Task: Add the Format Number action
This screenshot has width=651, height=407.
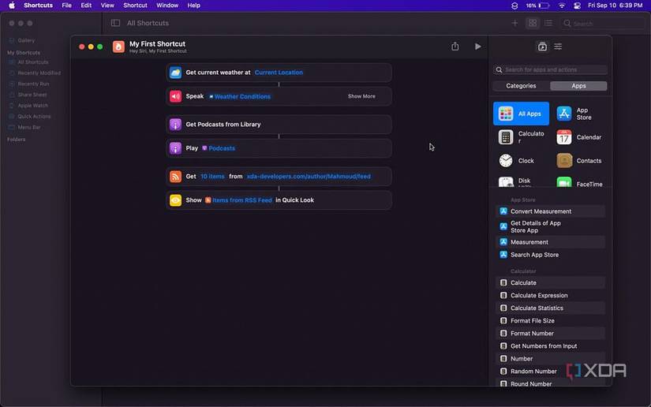Action: pyautogui.click(x=550, y=333)
